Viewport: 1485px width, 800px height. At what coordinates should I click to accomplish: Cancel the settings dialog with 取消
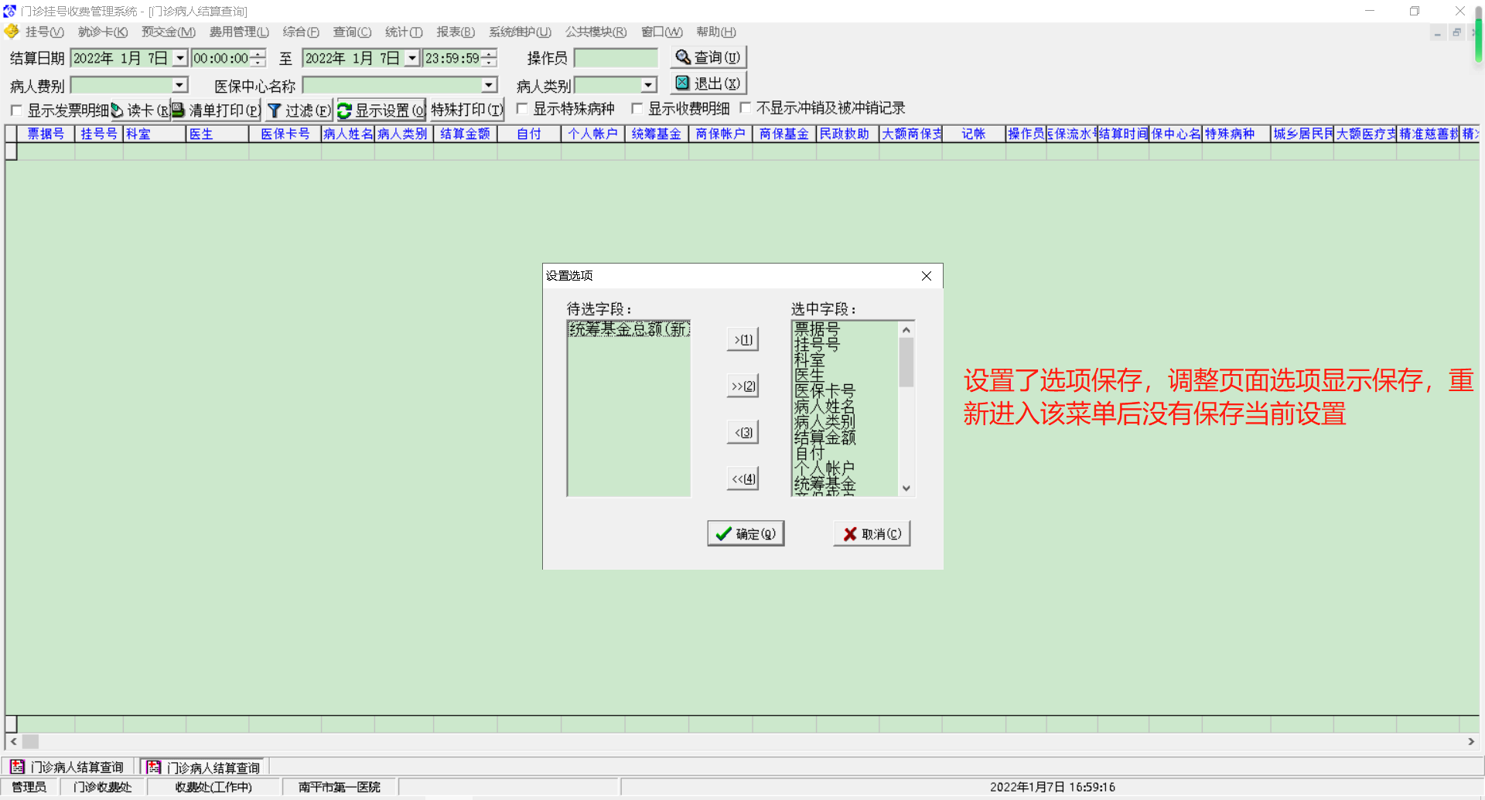tap(872, 534)
